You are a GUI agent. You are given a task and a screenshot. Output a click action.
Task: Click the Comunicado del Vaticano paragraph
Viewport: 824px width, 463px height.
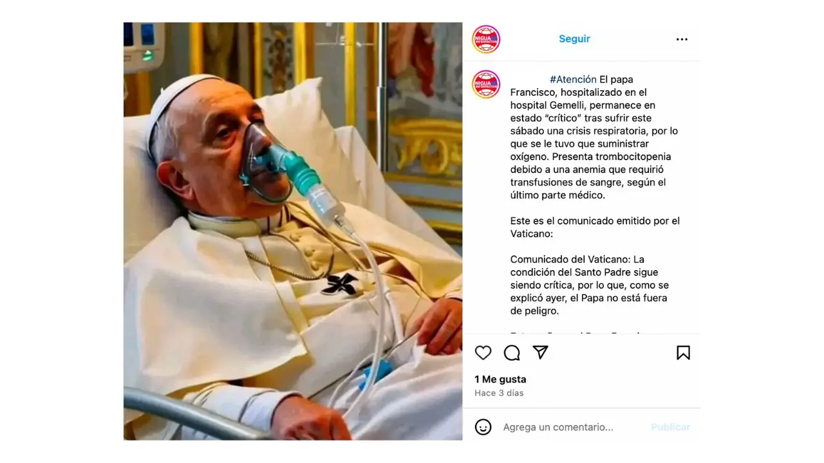coord(589,285)
